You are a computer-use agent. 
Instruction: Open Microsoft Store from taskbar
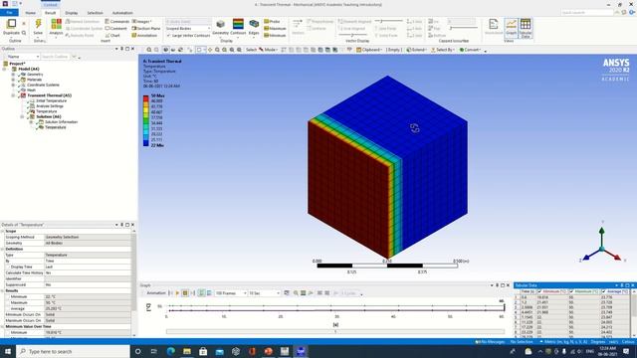[203, 351]
